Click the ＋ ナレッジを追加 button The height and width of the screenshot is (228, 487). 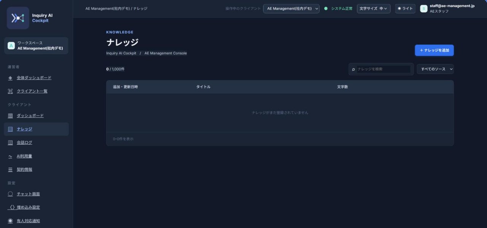tap(434, 50)
